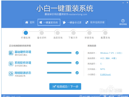
Task: Click the house icon beside 官网
Action: [x=27, y=22]
